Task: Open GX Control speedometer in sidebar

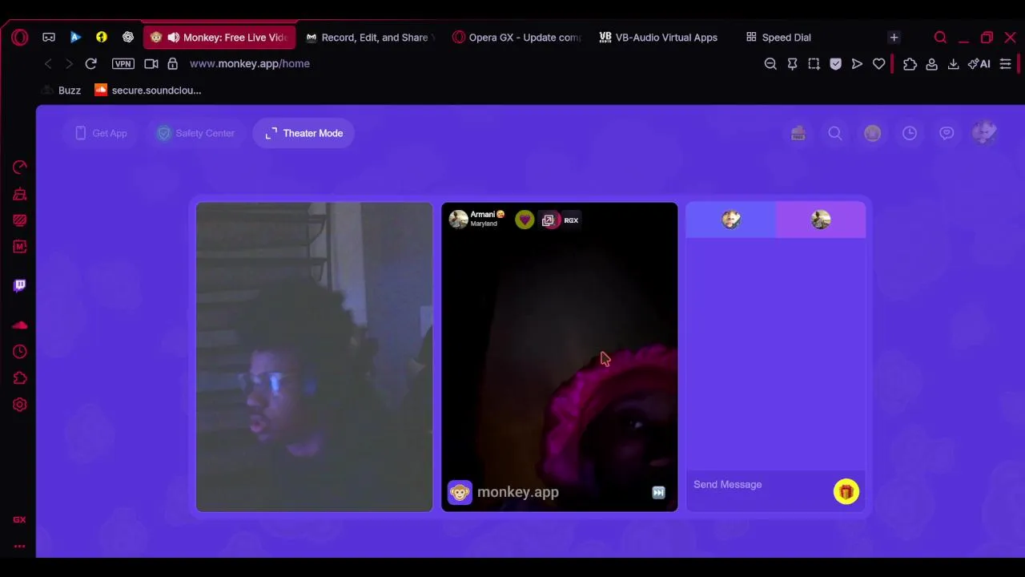Action: 20,167
